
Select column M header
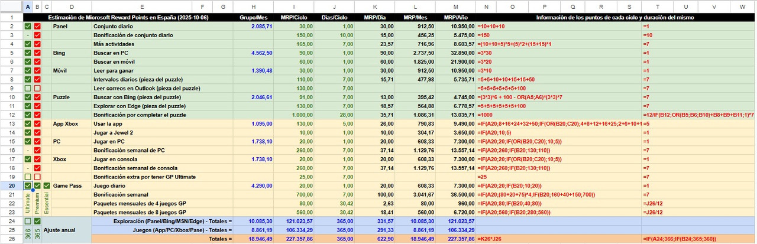[455, 6]
